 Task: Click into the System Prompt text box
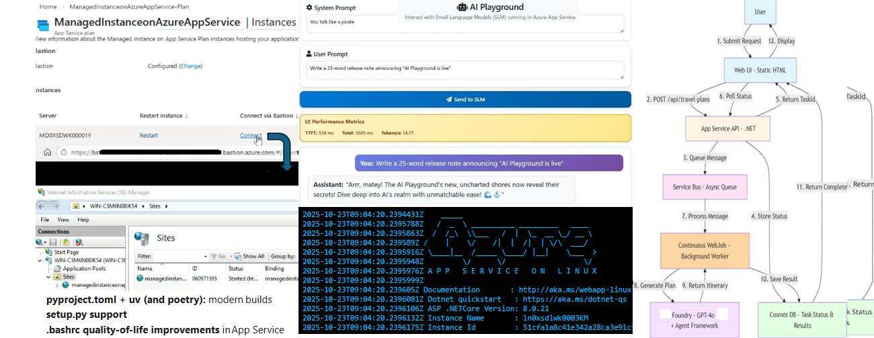[x=465, y=24]
